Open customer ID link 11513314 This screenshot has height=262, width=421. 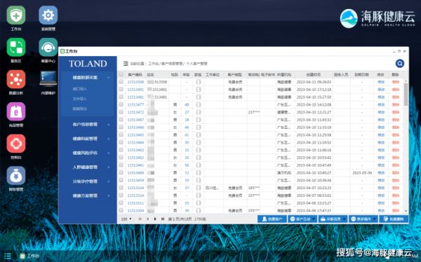[x=135, y=195]
